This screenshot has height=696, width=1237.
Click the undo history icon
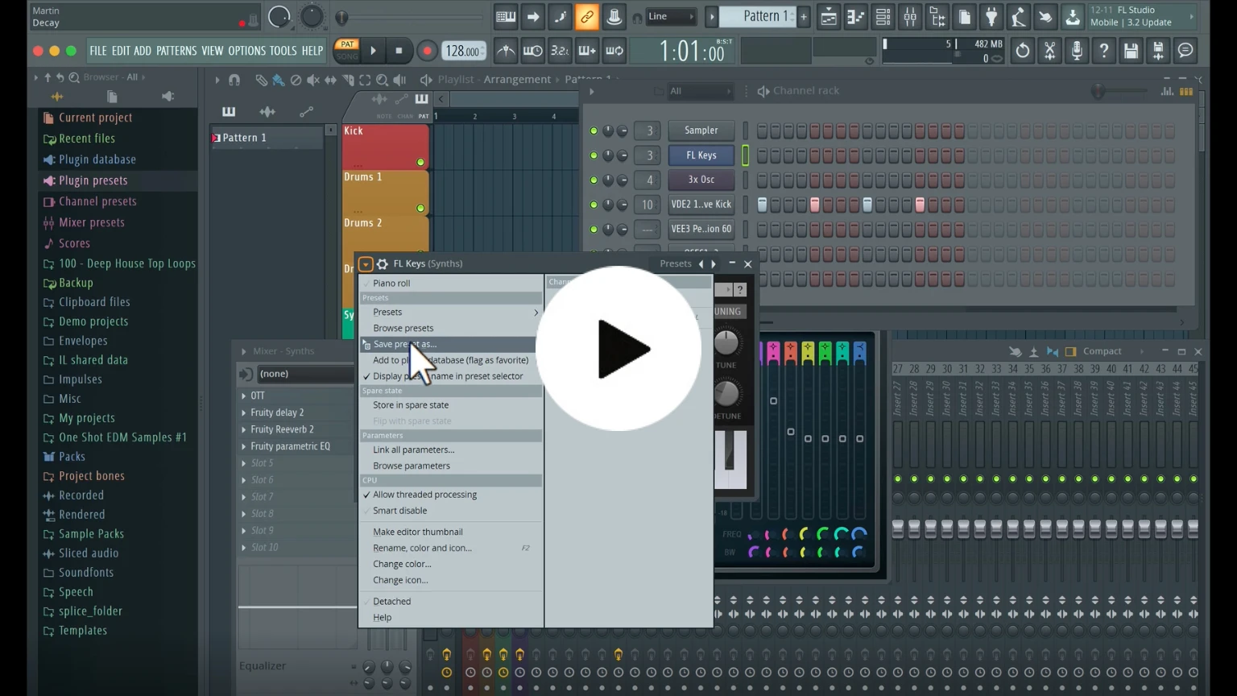(1022, 51)
